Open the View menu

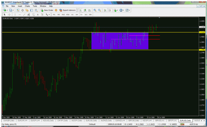point(13,6)
